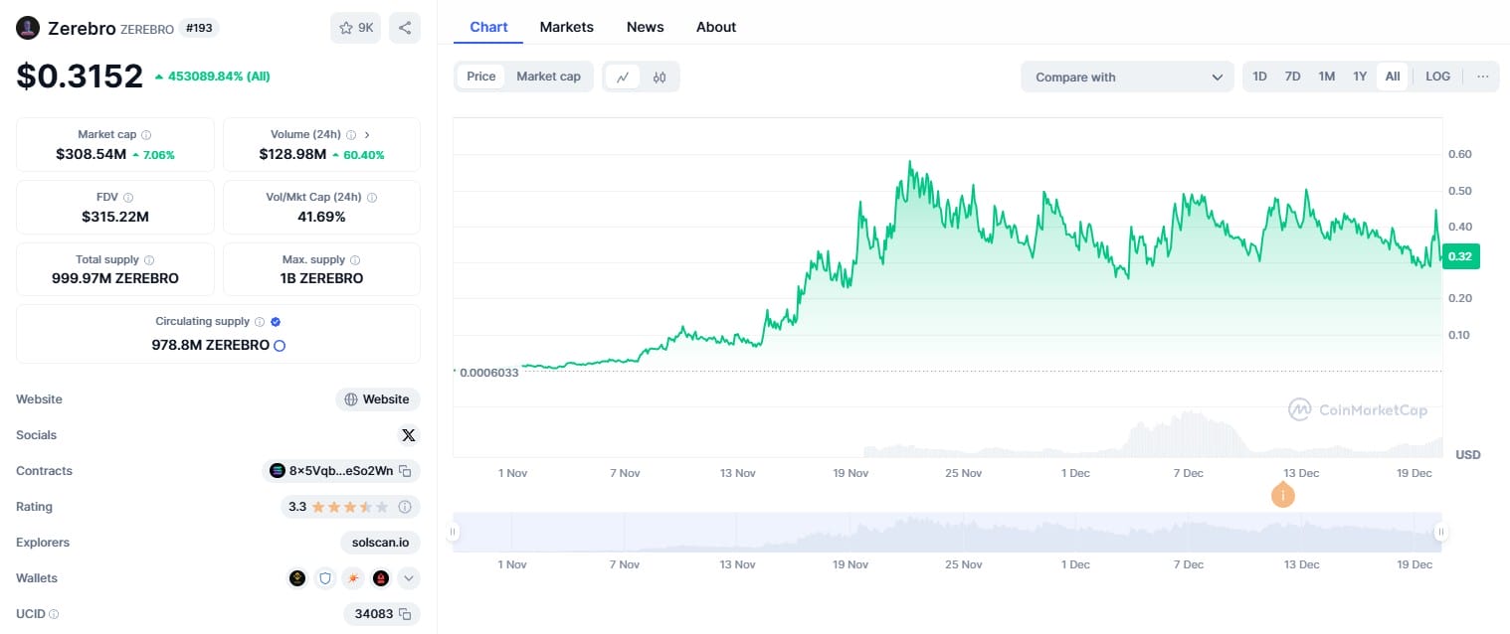Set chart range to 1M
Screen dimensions: 1510x634
pyautogui.click(x=1326, y=77)
